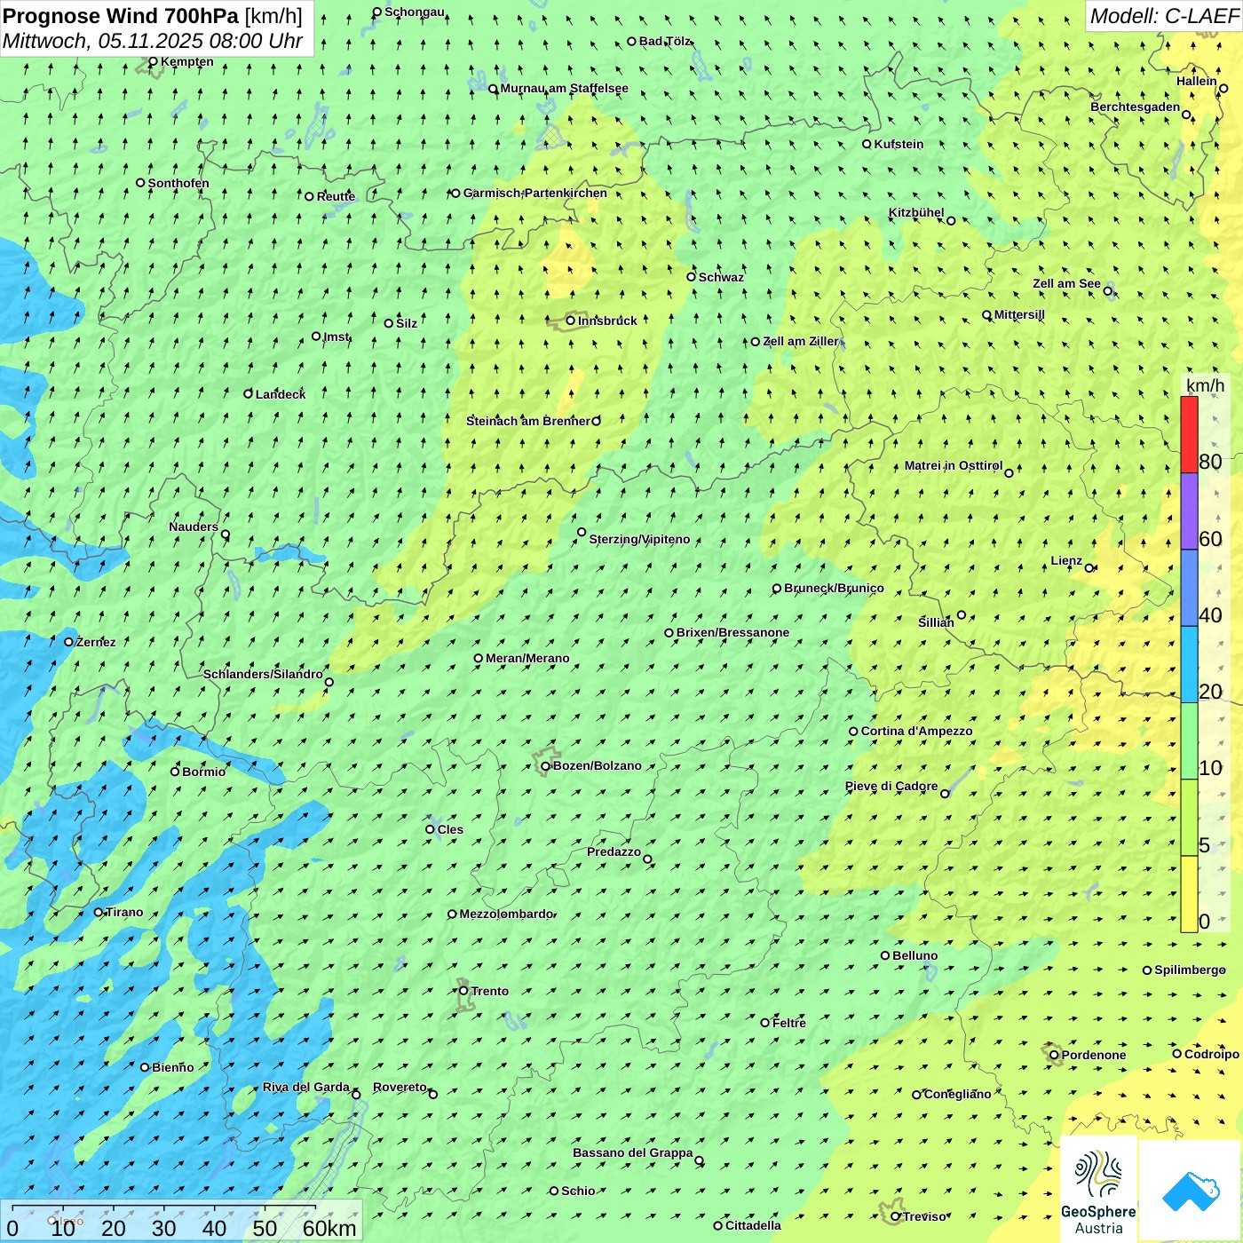Click the purple 60 km/h legend swatch

(1189, 511)
